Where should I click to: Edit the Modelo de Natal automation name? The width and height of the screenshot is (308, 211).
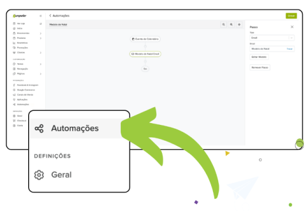[x=58, y=25]
